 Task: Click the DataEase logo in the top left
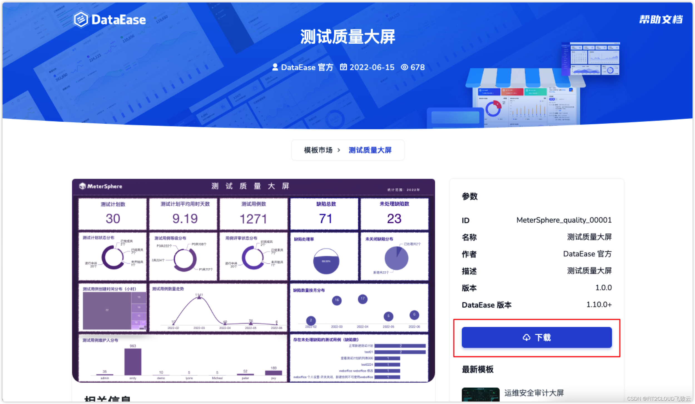[110, 19]
